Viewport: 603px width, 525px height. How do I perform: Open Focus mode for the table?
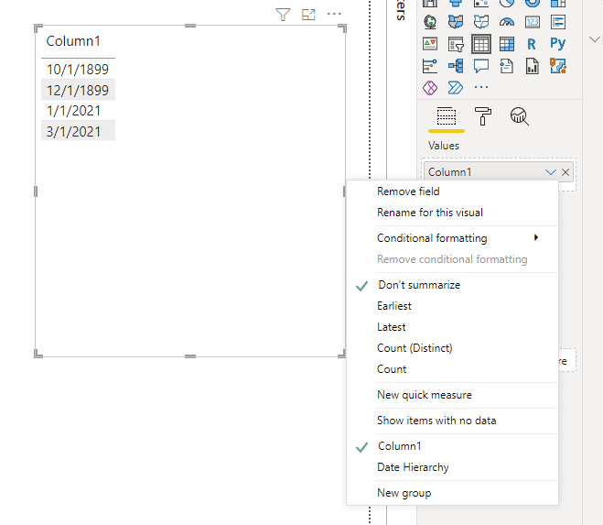pos(308,15)
